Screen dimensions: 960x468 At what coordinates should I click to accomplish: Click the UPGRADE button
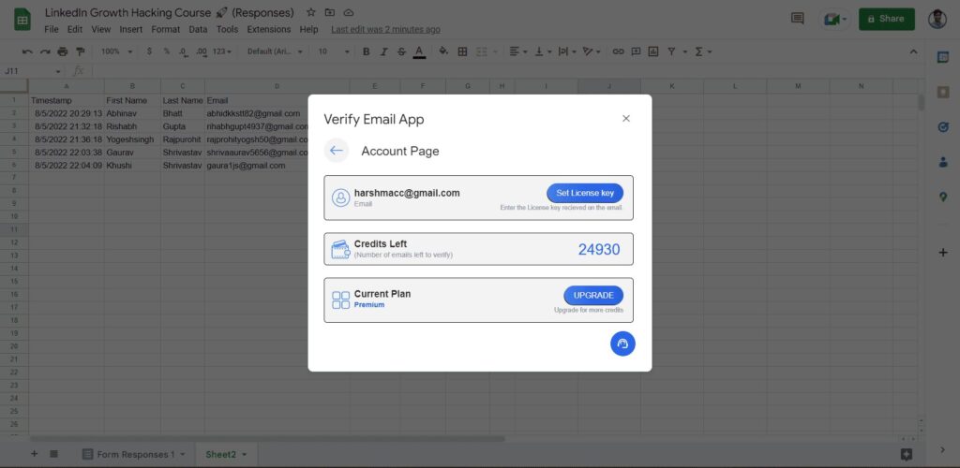coord(593,295)
